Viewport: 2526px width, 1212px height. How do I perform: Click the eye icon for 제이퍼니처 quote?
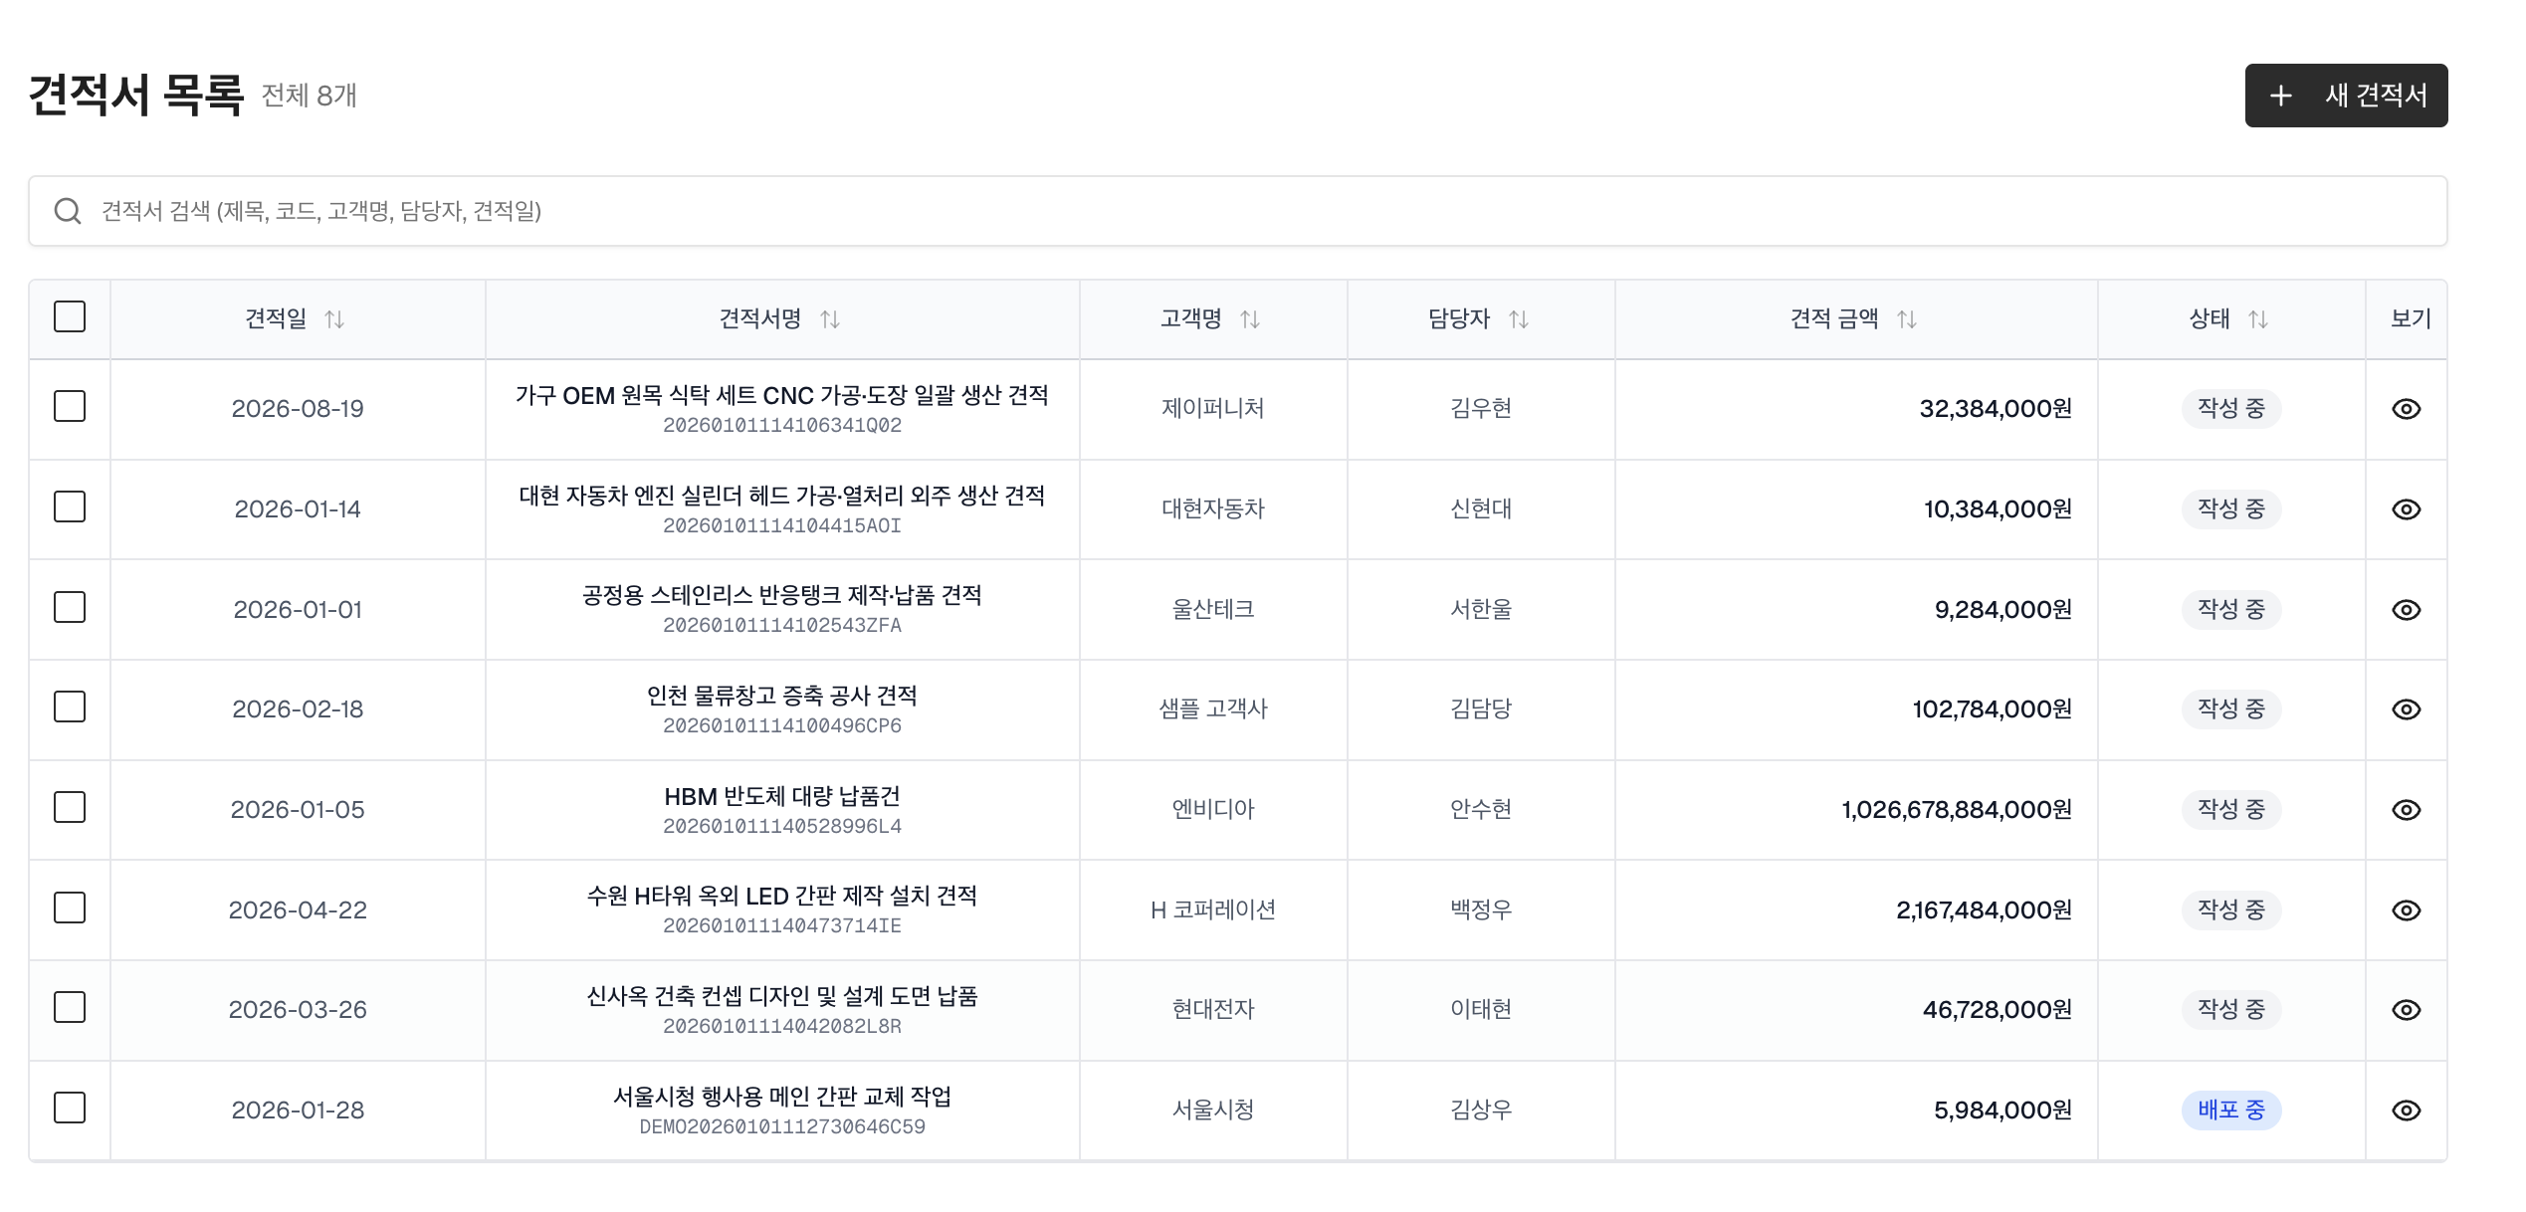pyautogui.click(x=2406, y=409)
